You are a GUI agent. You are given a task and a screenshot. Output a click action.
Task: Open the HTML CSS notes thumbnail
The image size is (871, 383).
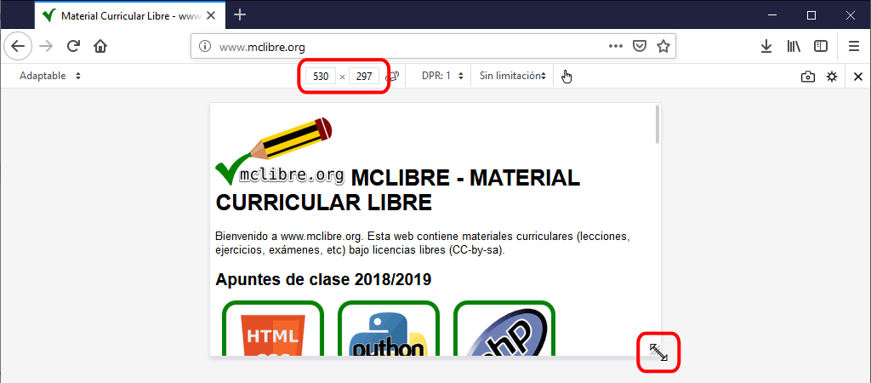click(x=273, y=329)
